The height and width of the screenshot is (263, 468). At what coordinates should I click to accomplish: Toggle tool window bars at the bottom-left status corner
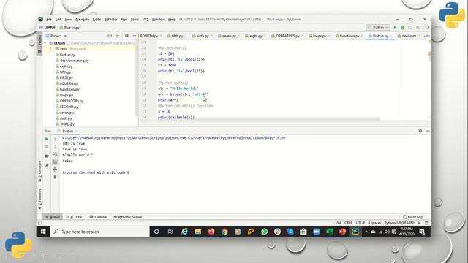coord(39,223)
